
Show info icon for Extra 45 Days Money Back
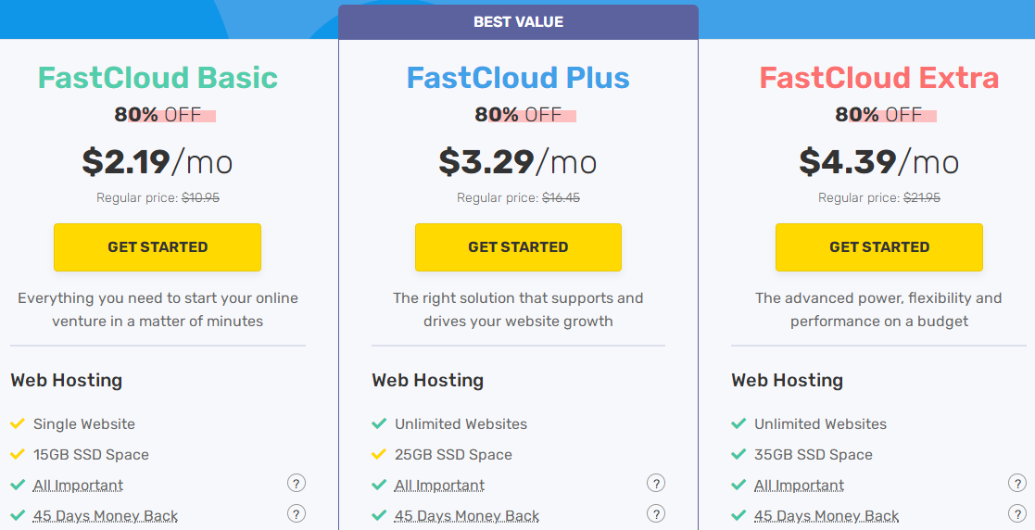[1016, 514]
